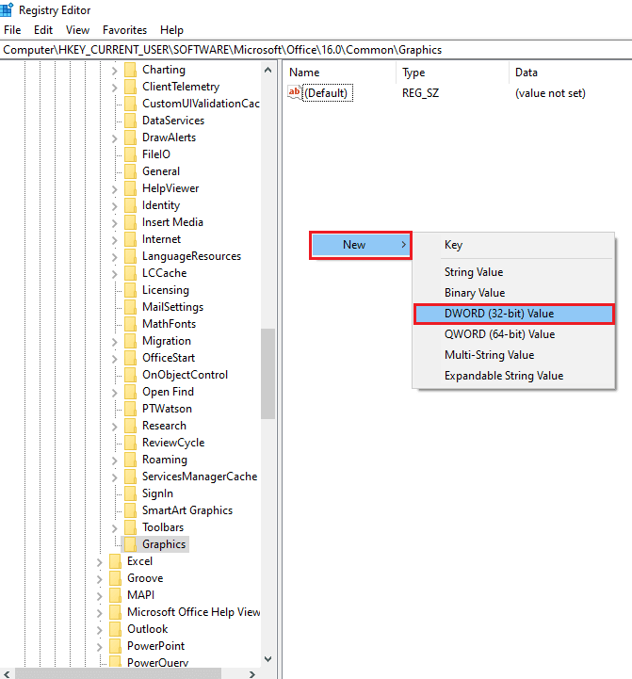Expand the DrawAlerts key
Screen dimensions: 632x679
pos(114,138)
